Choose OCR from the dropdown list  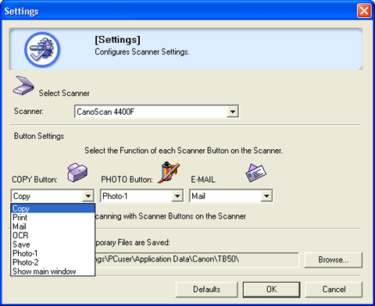pos(52,235)
